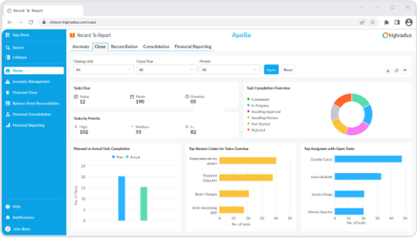Switch to the Financial Reporting tab
417x238 pixels.
pos(193,47)
